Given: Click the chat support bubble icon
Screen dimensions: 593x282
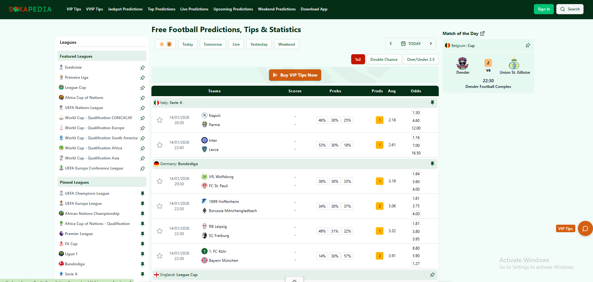Looking at the screenshot, I should click(x=585, y=228).
